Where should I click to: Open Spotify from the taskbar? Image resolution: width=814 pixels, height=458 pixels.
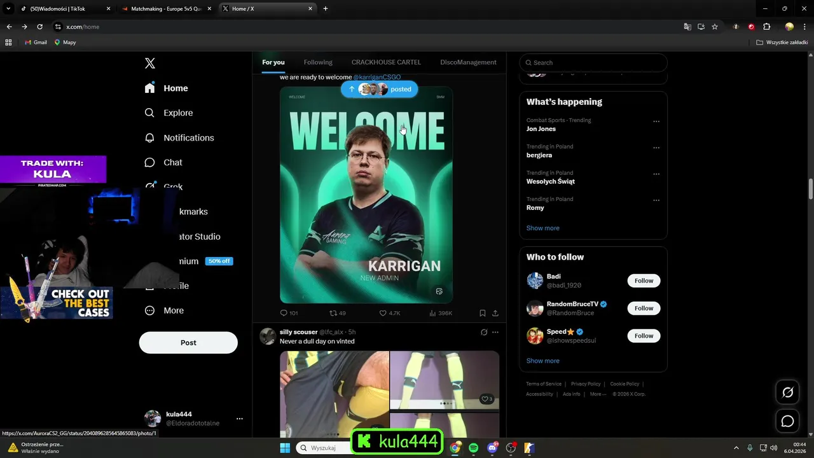pyautogui.click(x=474, y=448)
